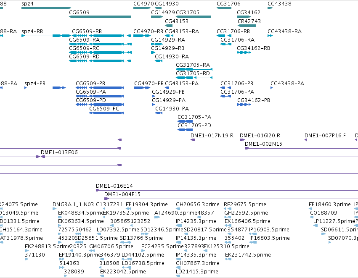Image resolution: width=358 pixels, height=278 pixels.
Task: Click the spz4-RB transcript label
Action: (32, 31)
